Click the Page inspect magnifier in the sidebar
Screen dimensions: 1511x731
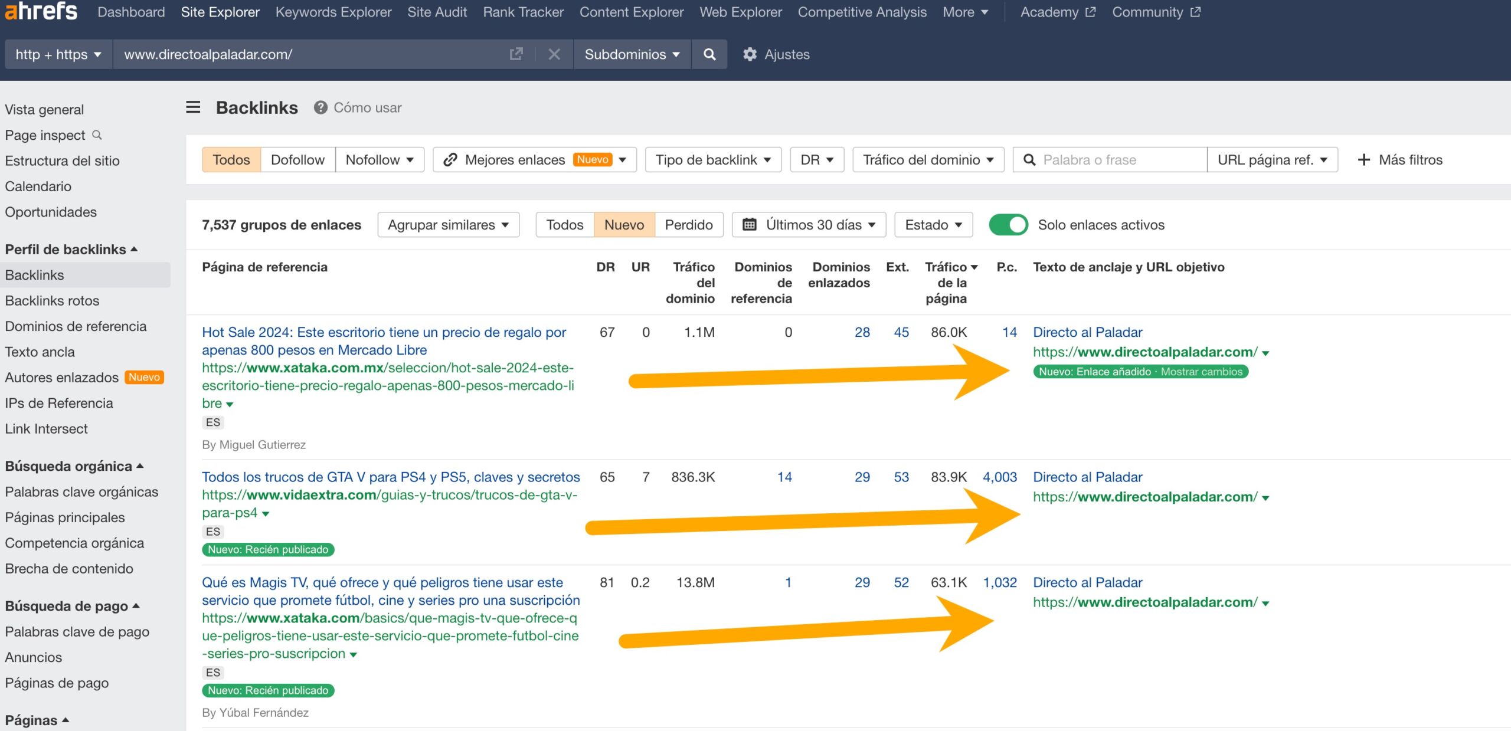(98, 135)
